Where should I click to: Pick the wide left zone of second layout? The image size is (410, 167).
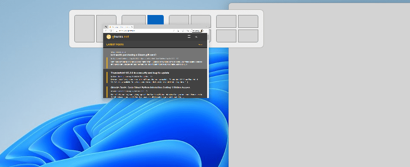[134, 20]
